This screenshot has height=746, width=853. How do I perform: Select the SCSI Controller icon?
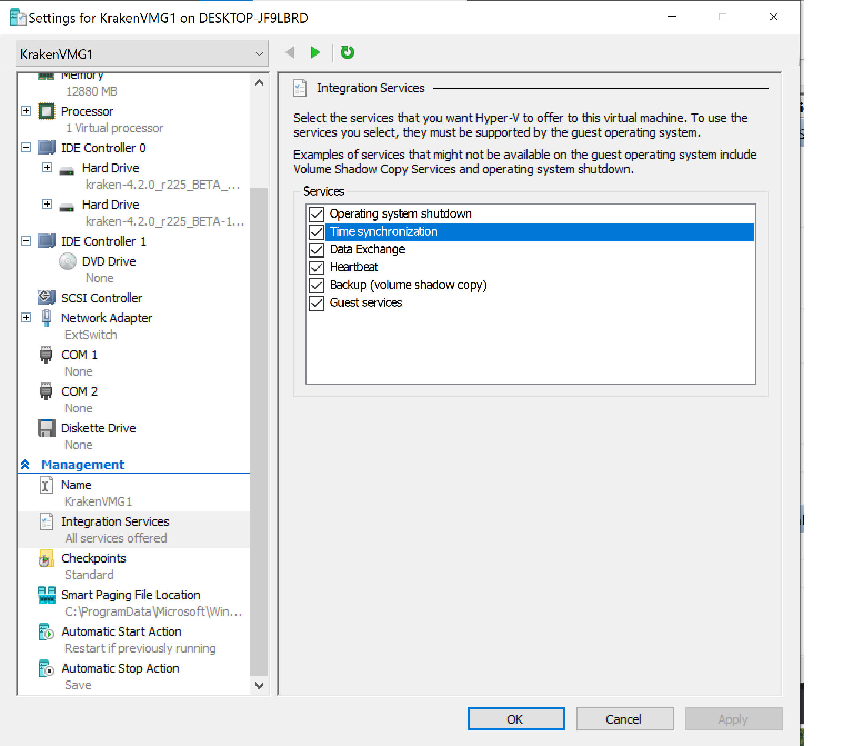[x=46, y=298]
